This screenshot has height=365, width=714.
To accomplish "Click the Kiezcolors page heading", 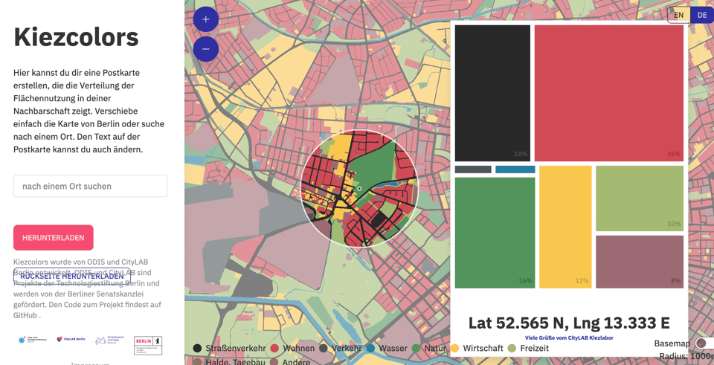I will point(76,37).
